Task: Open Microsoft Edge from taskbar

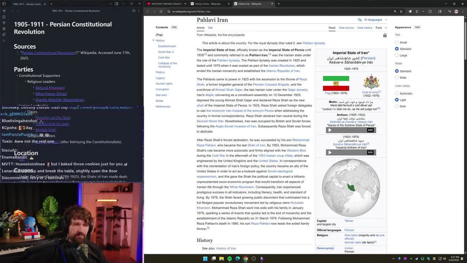Action: pos(238,259)
